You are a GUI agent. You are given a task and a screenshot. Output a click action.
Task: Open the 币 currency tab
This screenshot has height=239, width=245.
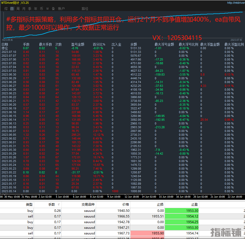[41, 9]
